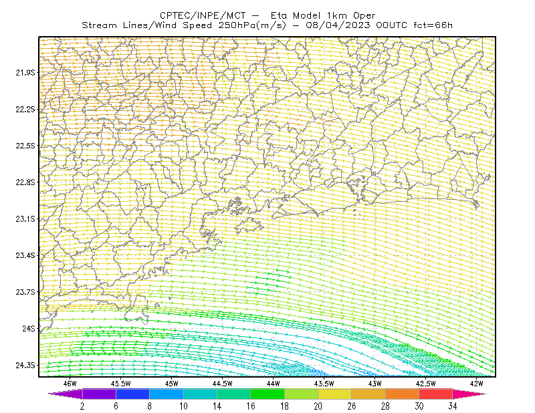Click the 44W longitude axis label
This screenshot has width=535, height=413.
[274, 384]
